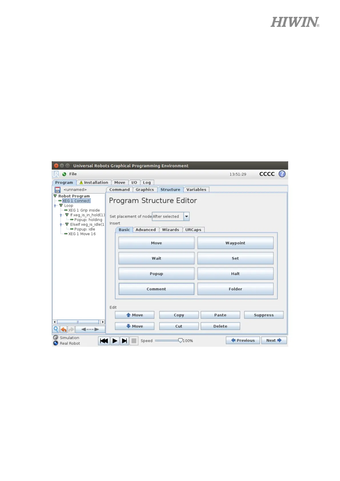This screenshot has width=340, height=481.
Task: Click the magnifier search icon under tree
Action: [x=56, y=329]
